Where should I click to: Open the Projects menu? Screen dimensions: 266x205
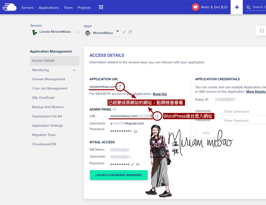[x=84, y=8]
